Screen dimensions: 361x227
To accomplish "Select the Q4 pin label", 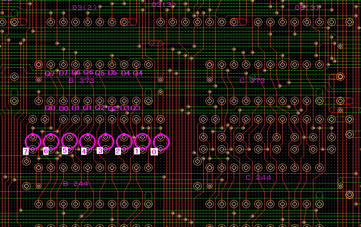I will click(x=138, y=73).
